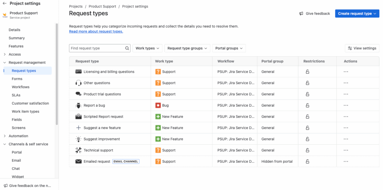Open Work item types in sidebar
Viewport: 383px width, 190px height.
point(25,111)
